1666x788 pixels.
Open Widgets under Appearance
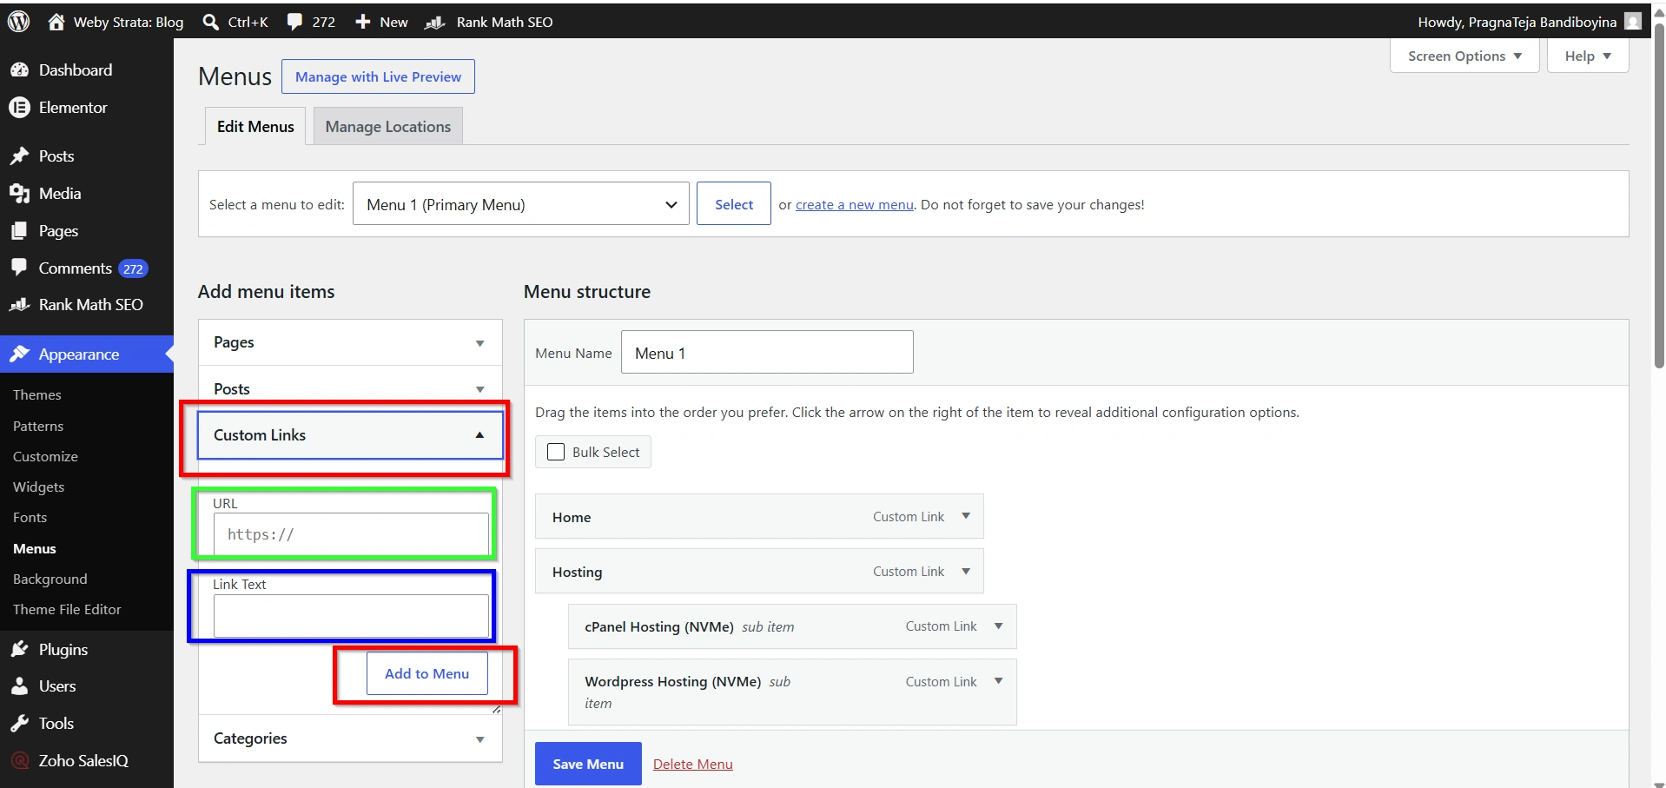point(39,487)
